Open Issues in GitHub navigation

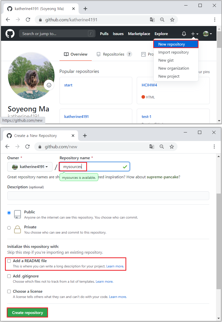click(x=118, y=34)
